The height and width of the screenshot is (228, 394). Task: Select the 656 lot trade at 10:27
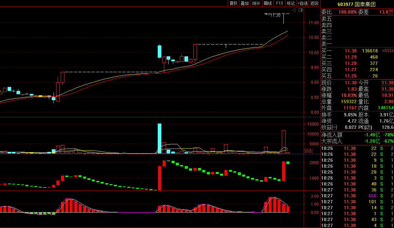(357, 196)
